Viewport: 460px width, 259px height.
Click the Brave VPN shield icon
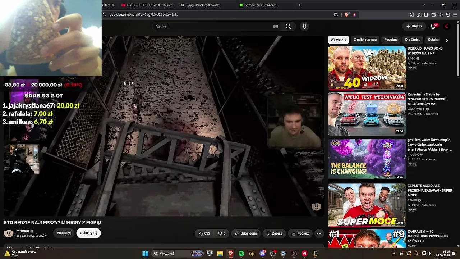[x=448, y=15]
